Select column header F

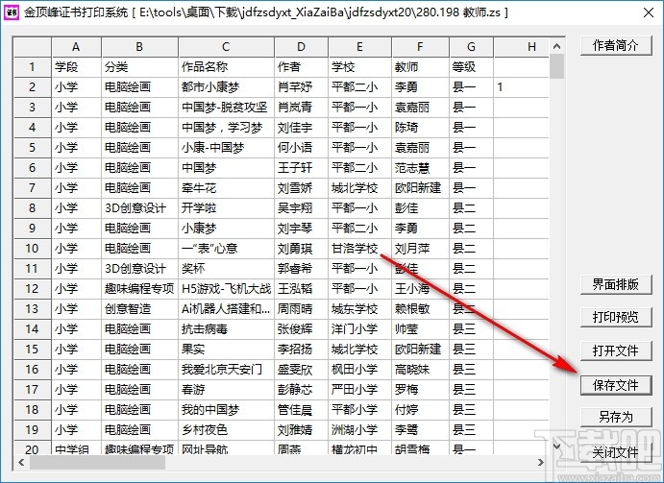[x=420, y=47]
